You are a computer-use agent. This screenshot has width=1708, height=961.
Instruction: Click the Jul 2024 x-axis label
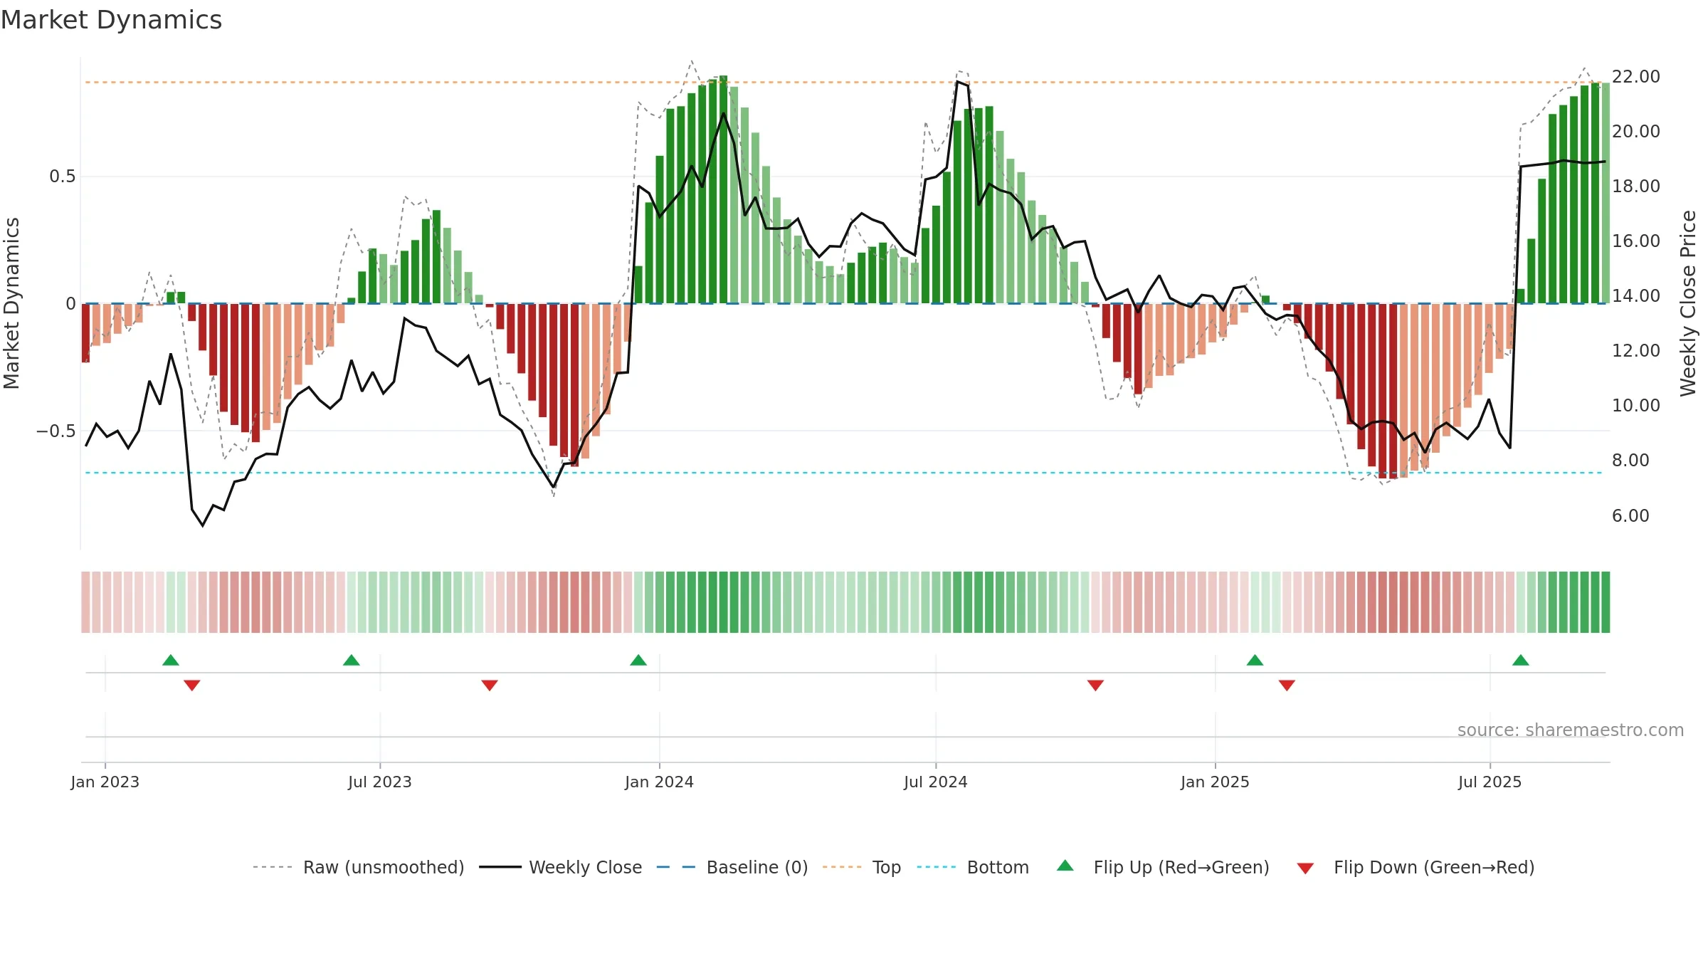tap(936, 782)
